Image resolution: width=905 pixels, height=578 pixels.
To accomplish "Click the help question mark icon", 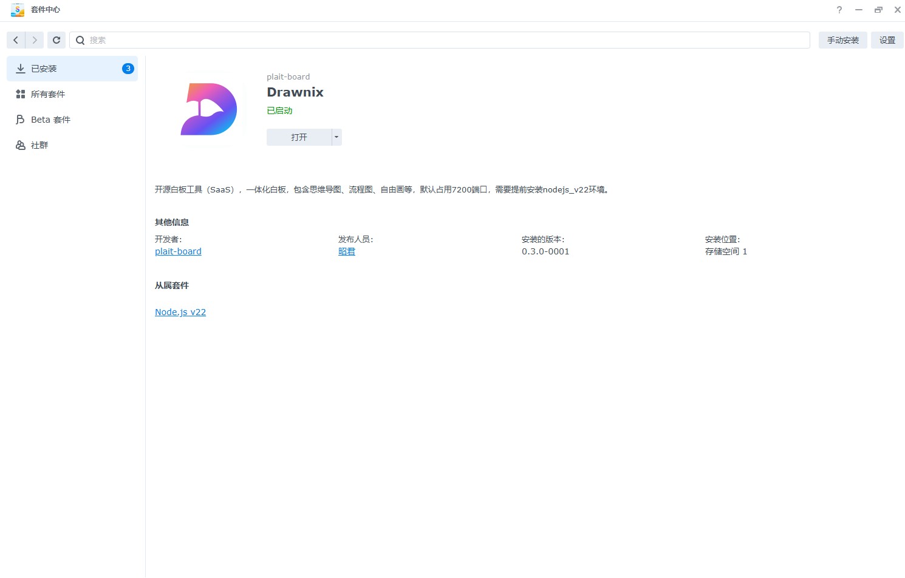I will tap(839, 10).
